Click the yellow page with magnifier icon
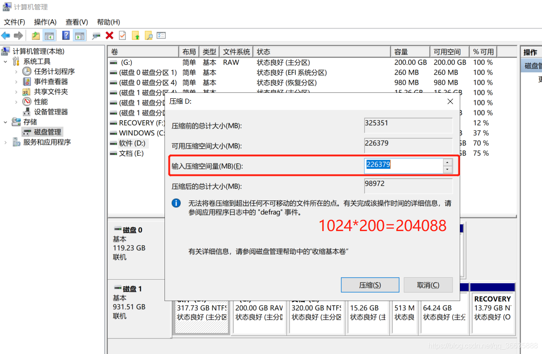The width and height of the screenshot is (542, 354). point(148,35)
